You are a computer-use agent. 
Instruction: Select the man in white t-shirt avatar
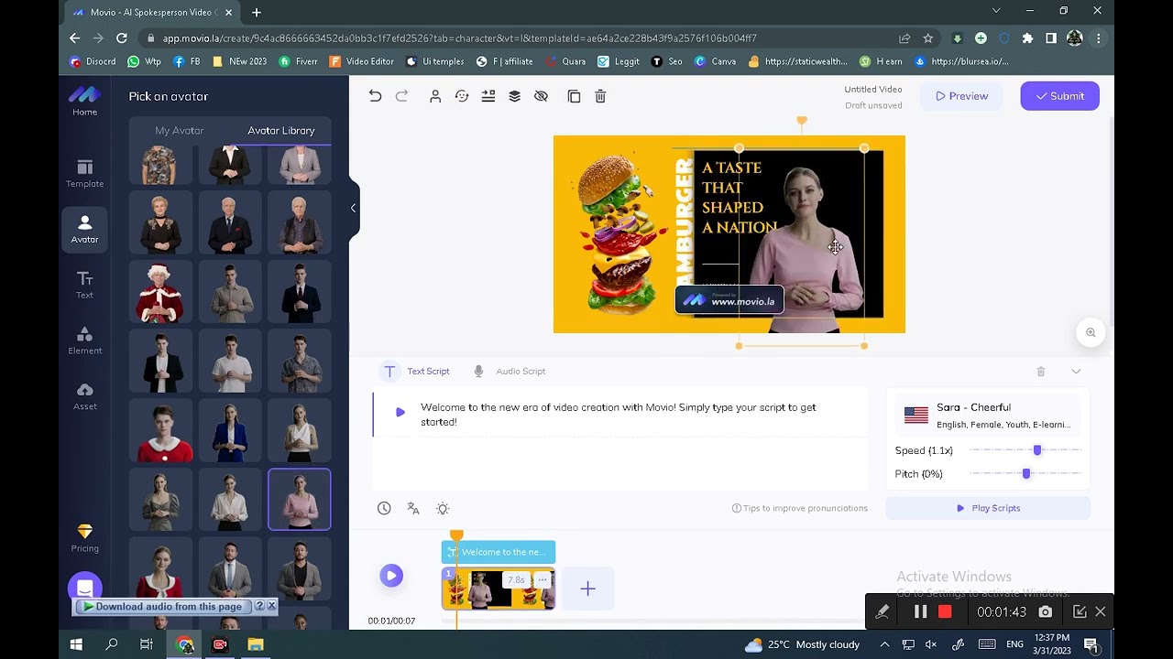230,362
